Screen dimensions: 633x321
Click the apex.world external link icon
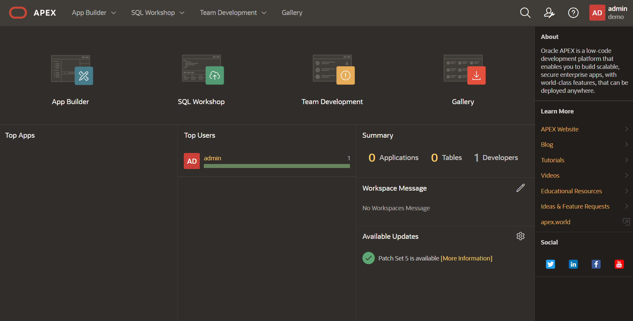[626, 222]
